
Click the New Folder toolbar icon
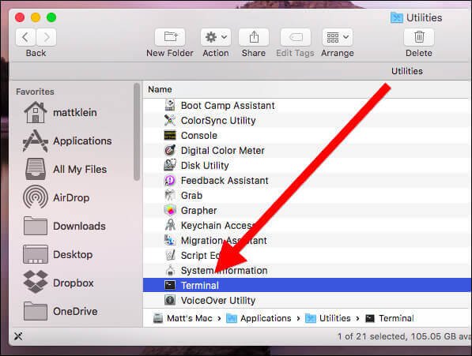point(170,37)
